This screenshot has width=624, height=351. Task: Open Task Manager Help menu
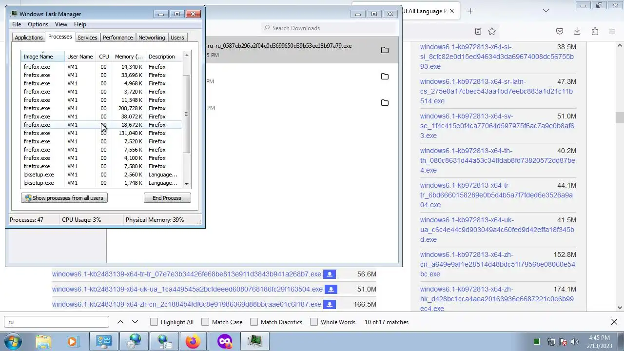tap(80, 24)
